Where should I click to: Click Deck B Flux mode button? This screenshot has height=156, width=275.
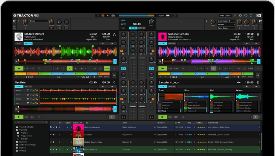183,69
